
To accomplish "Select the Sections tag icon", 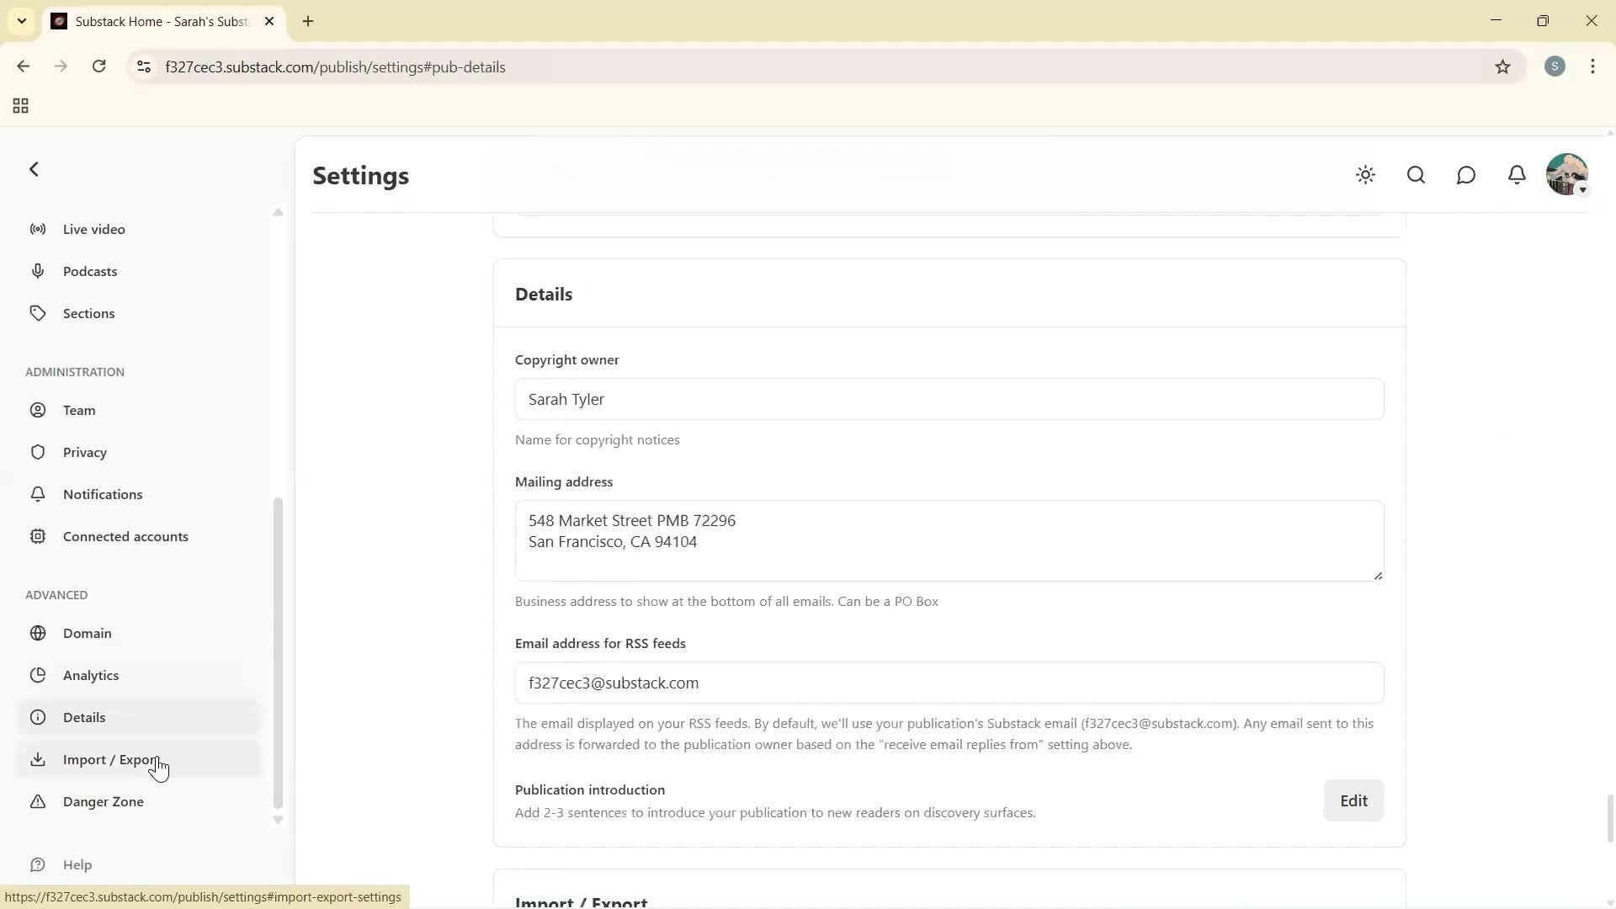I will (x=38, y=312).
